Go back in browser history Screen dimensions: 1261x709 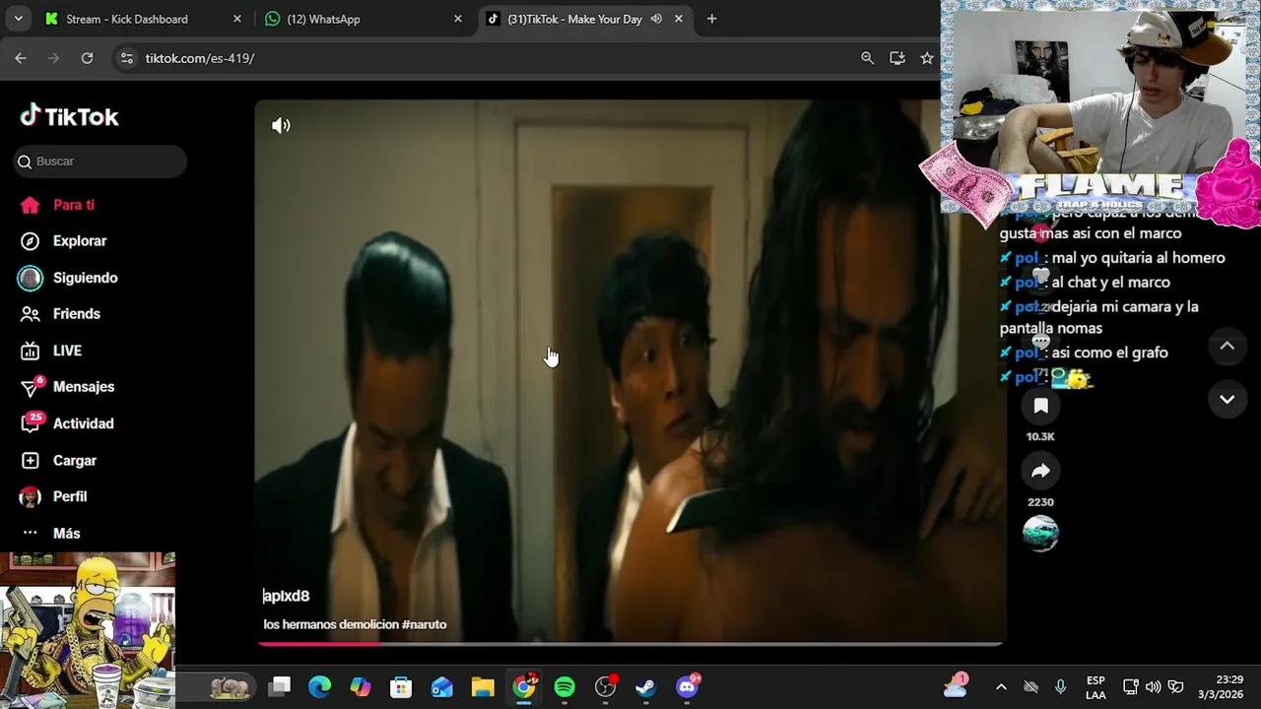pyautogui.click(x=21, y=58)
